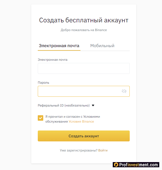Screen dimensions: 162x170
Task: Follow the Войти login link
Action: (103, 150)
